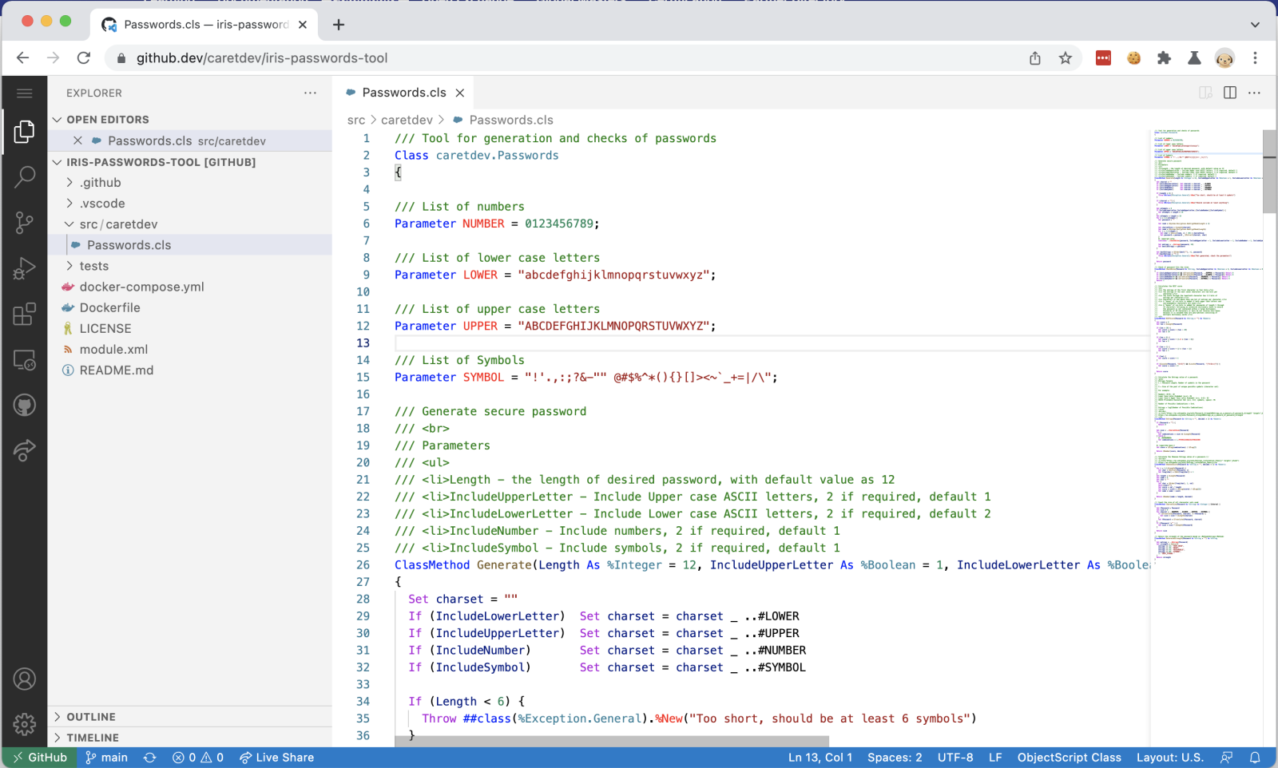Toggle the hamburger application menu
The width and height of the screenshot is (1278, 768).
point(25,93)
